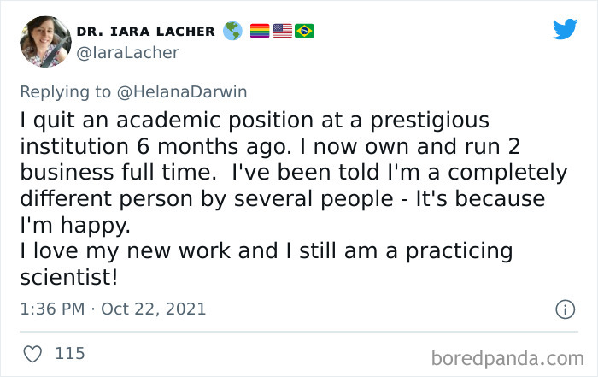Click the rainbow pride flag emoji

pos(259,31)
